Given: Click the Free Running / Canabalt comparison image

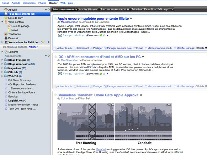Looking at the screenshot, I should coord(114,124).
